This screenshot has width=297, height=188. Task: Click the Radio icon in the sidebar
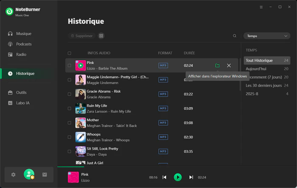[x=10, y=55]
